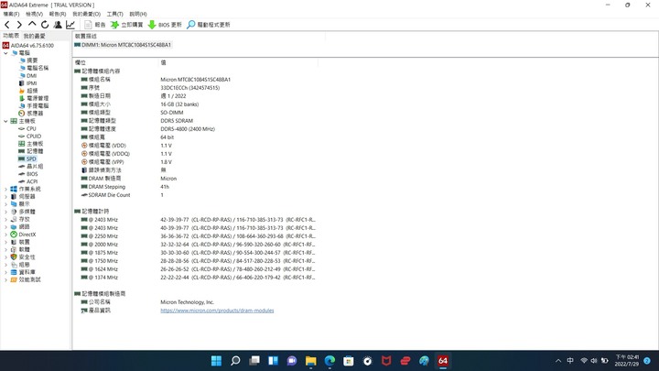Open the 我的最愛(O) menu

[87, 14]
